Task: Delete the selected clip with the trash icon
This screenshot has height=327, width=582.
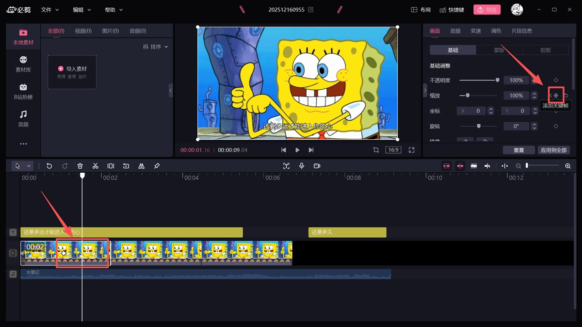Action: (x=80, y=166)
